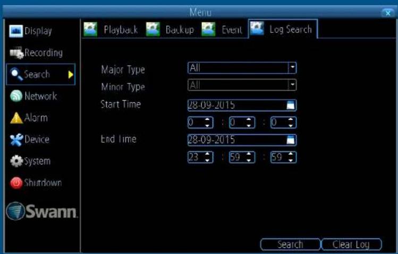Click the End Time date field
Screen dimensions: 398x254
242,140
